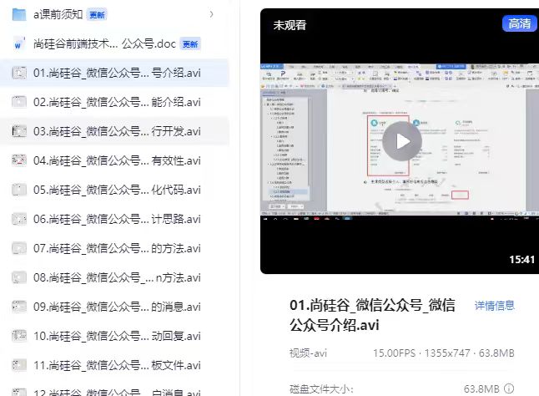Click video thumbnail icon for 04 有效性.avi
This screenshot has width=539, height=396.
pos(19,160)
